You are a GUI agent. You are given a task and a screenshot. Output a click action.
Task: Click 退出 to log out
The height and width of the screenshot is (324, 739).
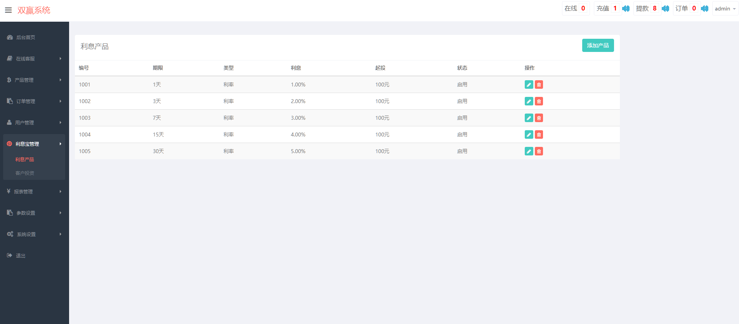click(21, 256)
